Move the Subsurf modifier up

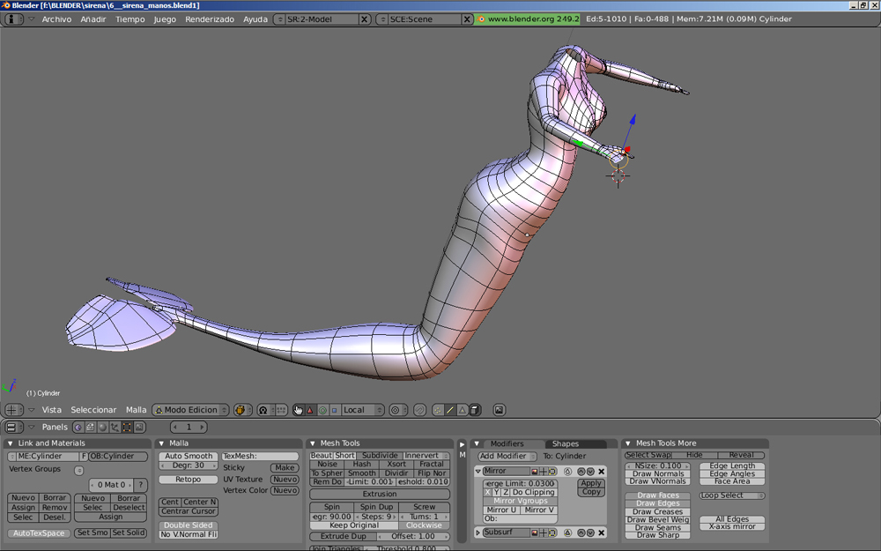point(581,532)
